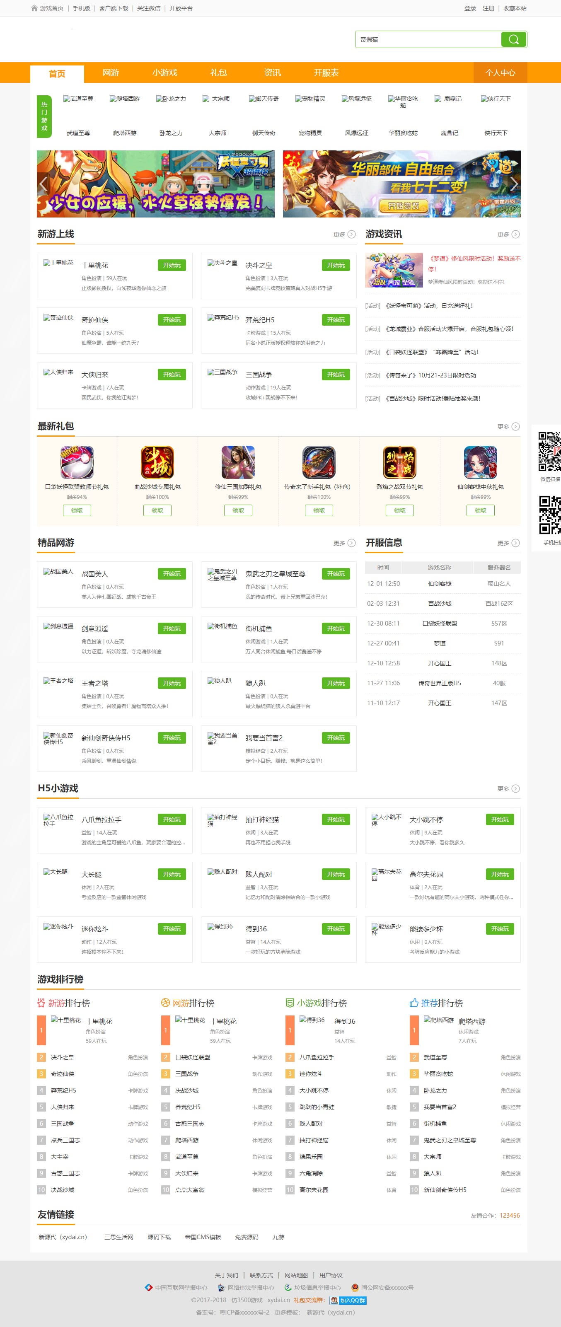The image size is (561, 1327).
Task: Show more in the 开服信息 section
Action: tap(508, 543)
